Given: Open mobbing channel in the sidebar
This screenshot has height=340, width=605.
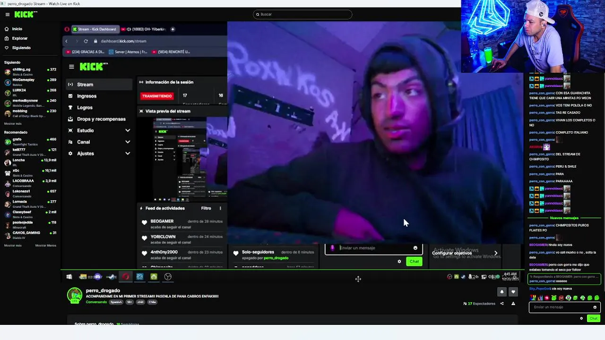Looking at the screenshot, I should tap(30, 113).
